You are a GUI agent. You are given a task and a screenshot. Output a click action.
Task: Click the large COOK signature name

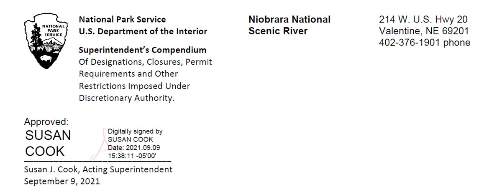coord(45,151)
